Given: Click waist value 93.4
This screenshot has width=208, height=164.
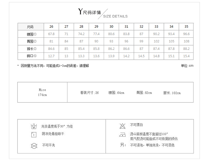Looking at the screenshot, I should point(171,34).
